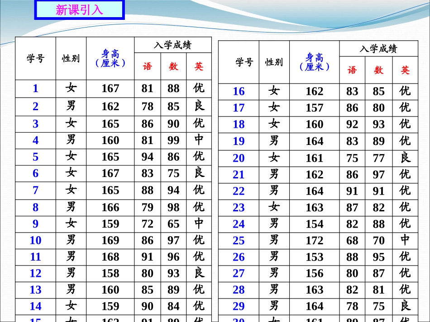Viewport: 430px width, 322px height.
Task: Select 身高(厘米) header above student 1's table
Action: pyautogui.click(x=110, y=58)
